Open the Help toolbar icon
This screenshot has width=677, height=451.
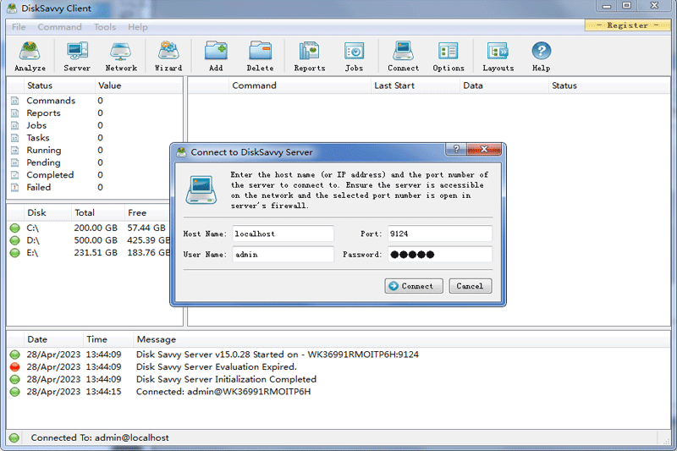[541, 56]
